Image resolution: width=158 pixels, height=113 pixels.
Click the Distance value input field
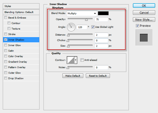[101, 35]
